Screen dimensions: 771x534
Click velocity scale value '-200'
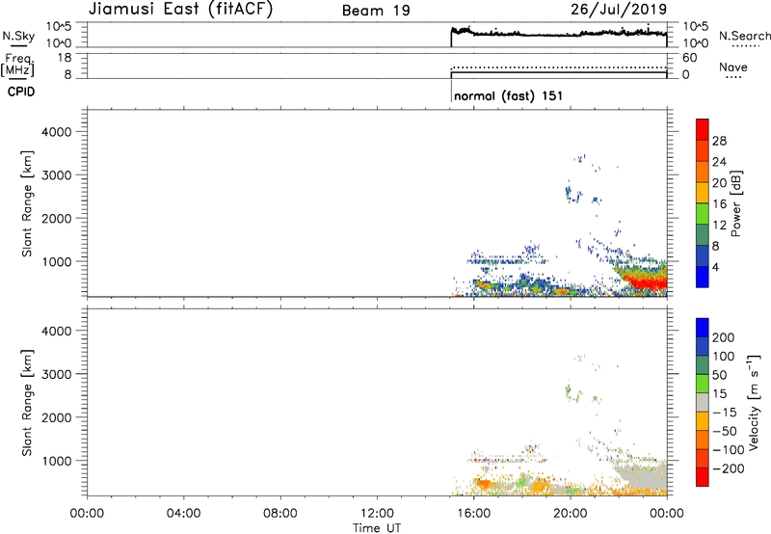(x=727, y=468)
